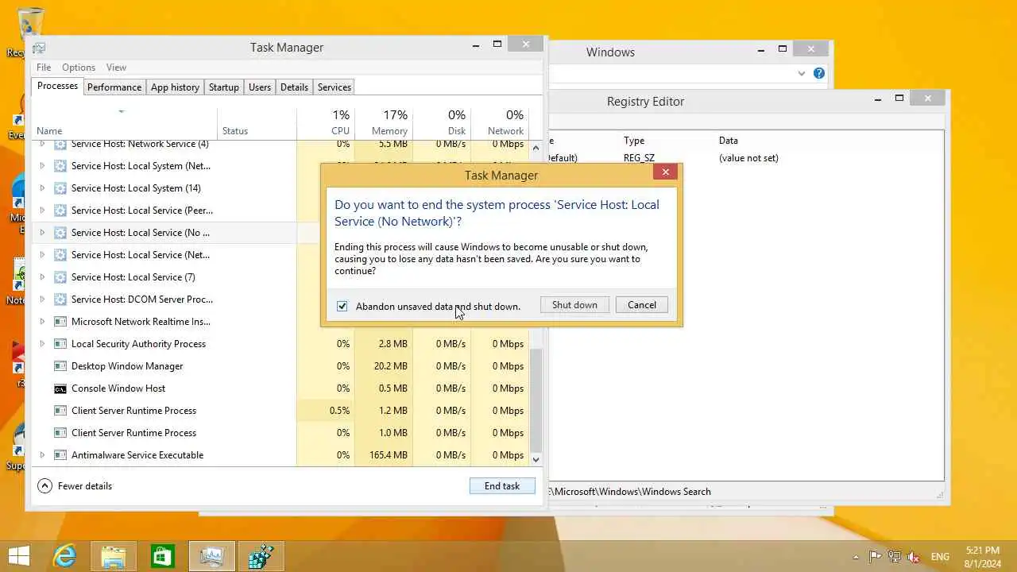Open the File menu in Task Manager
This screenshot has height=572, width=1017.
(x=44, y=68)
